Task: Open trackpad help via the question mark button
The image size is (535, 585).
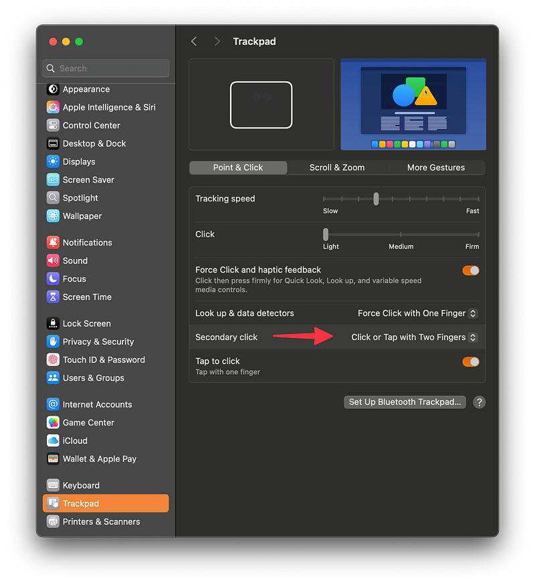Action: coord(479,402)
